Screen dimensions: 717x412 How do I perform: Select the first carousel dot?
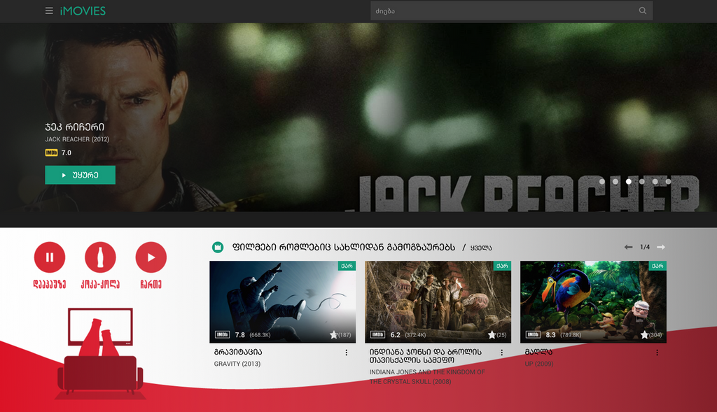(x=602, y=182)
